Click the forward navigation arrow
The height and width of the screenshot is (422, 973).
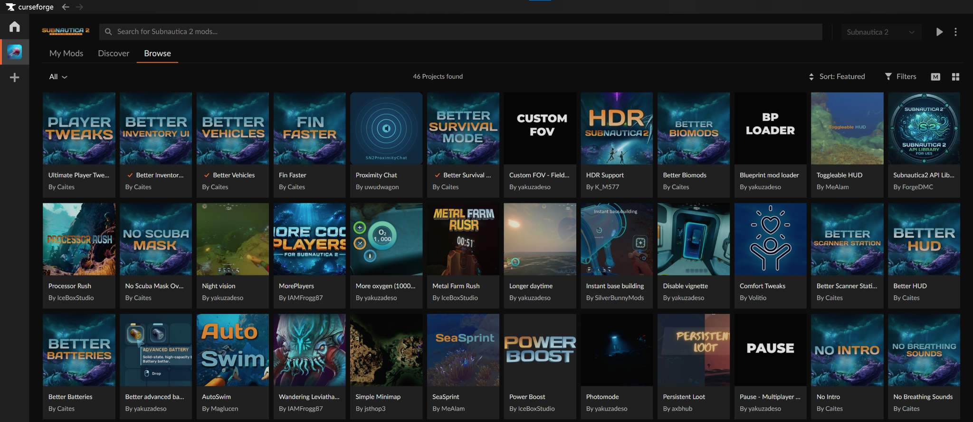tap(79, 7)
